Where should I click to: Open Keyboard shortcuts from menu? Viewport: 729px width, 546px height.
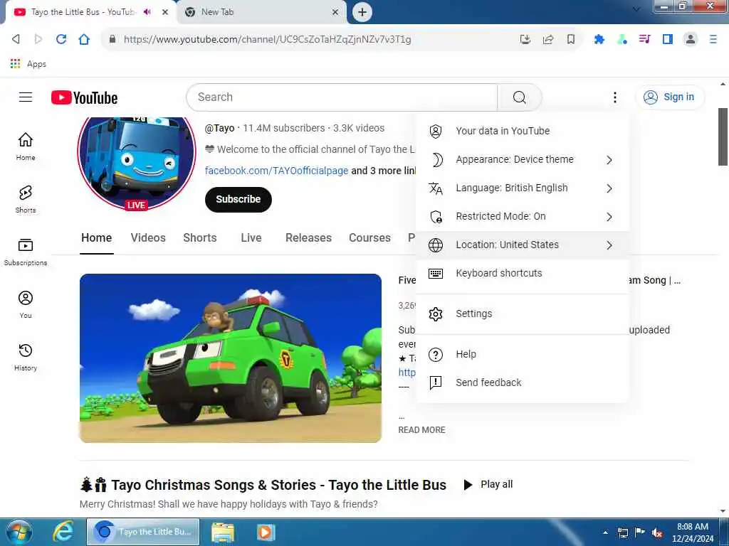(x=522, y=273)
